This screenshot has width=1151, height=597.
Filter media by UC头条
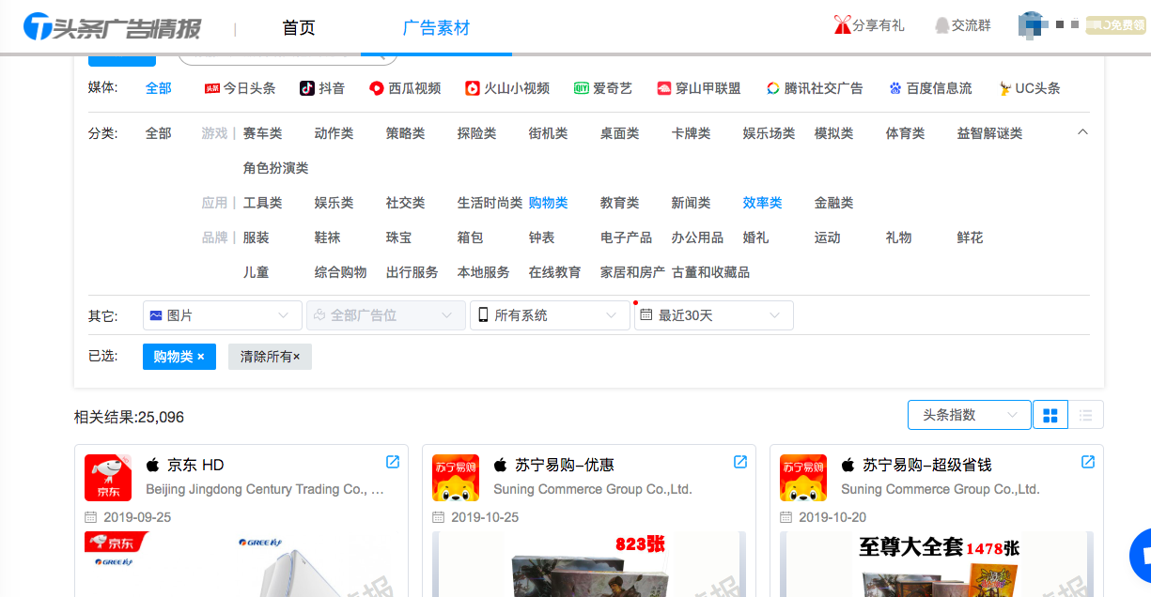pyautogui.click(x=1030, y=88)
